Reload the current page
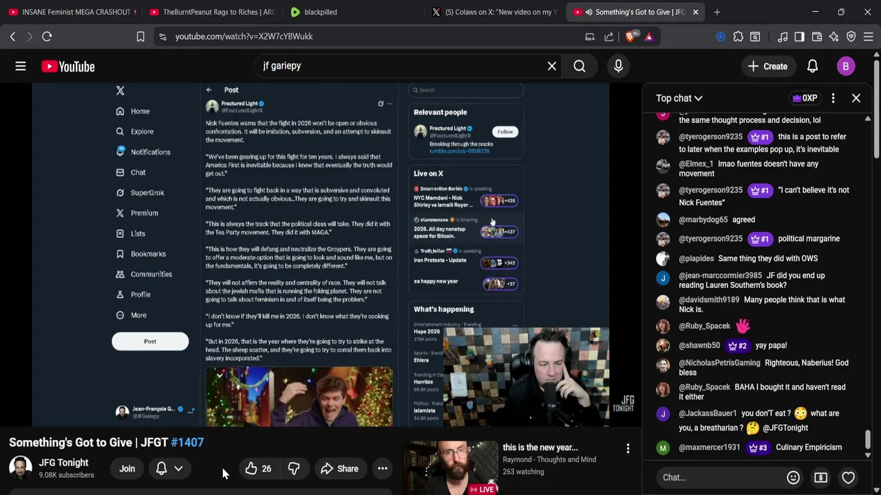The width and height of the screenshot is (881, 495). point(47,36)
